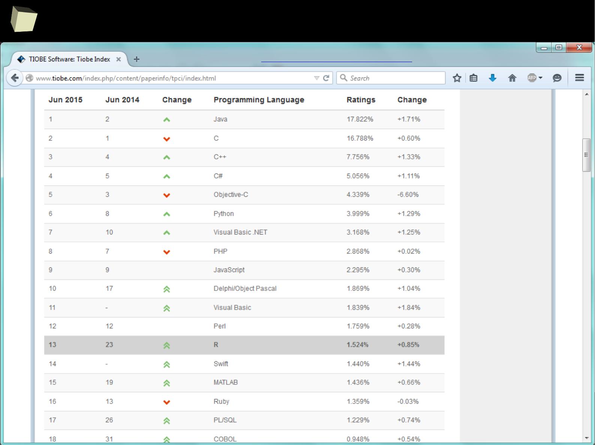This screenshot has width=595, height=445.
Task: Select the MATLAB language cell
Action: click(x=226, y=382)
